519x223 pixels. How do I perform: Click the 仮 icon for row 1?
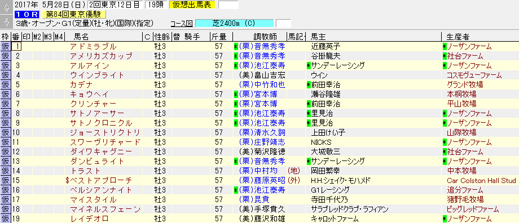pos(5,46)
